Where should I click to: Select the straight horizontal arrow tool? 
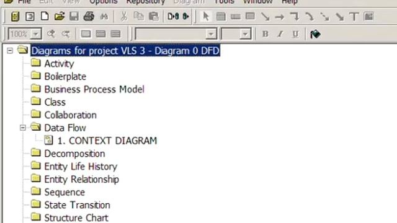[x=280, y=17]
